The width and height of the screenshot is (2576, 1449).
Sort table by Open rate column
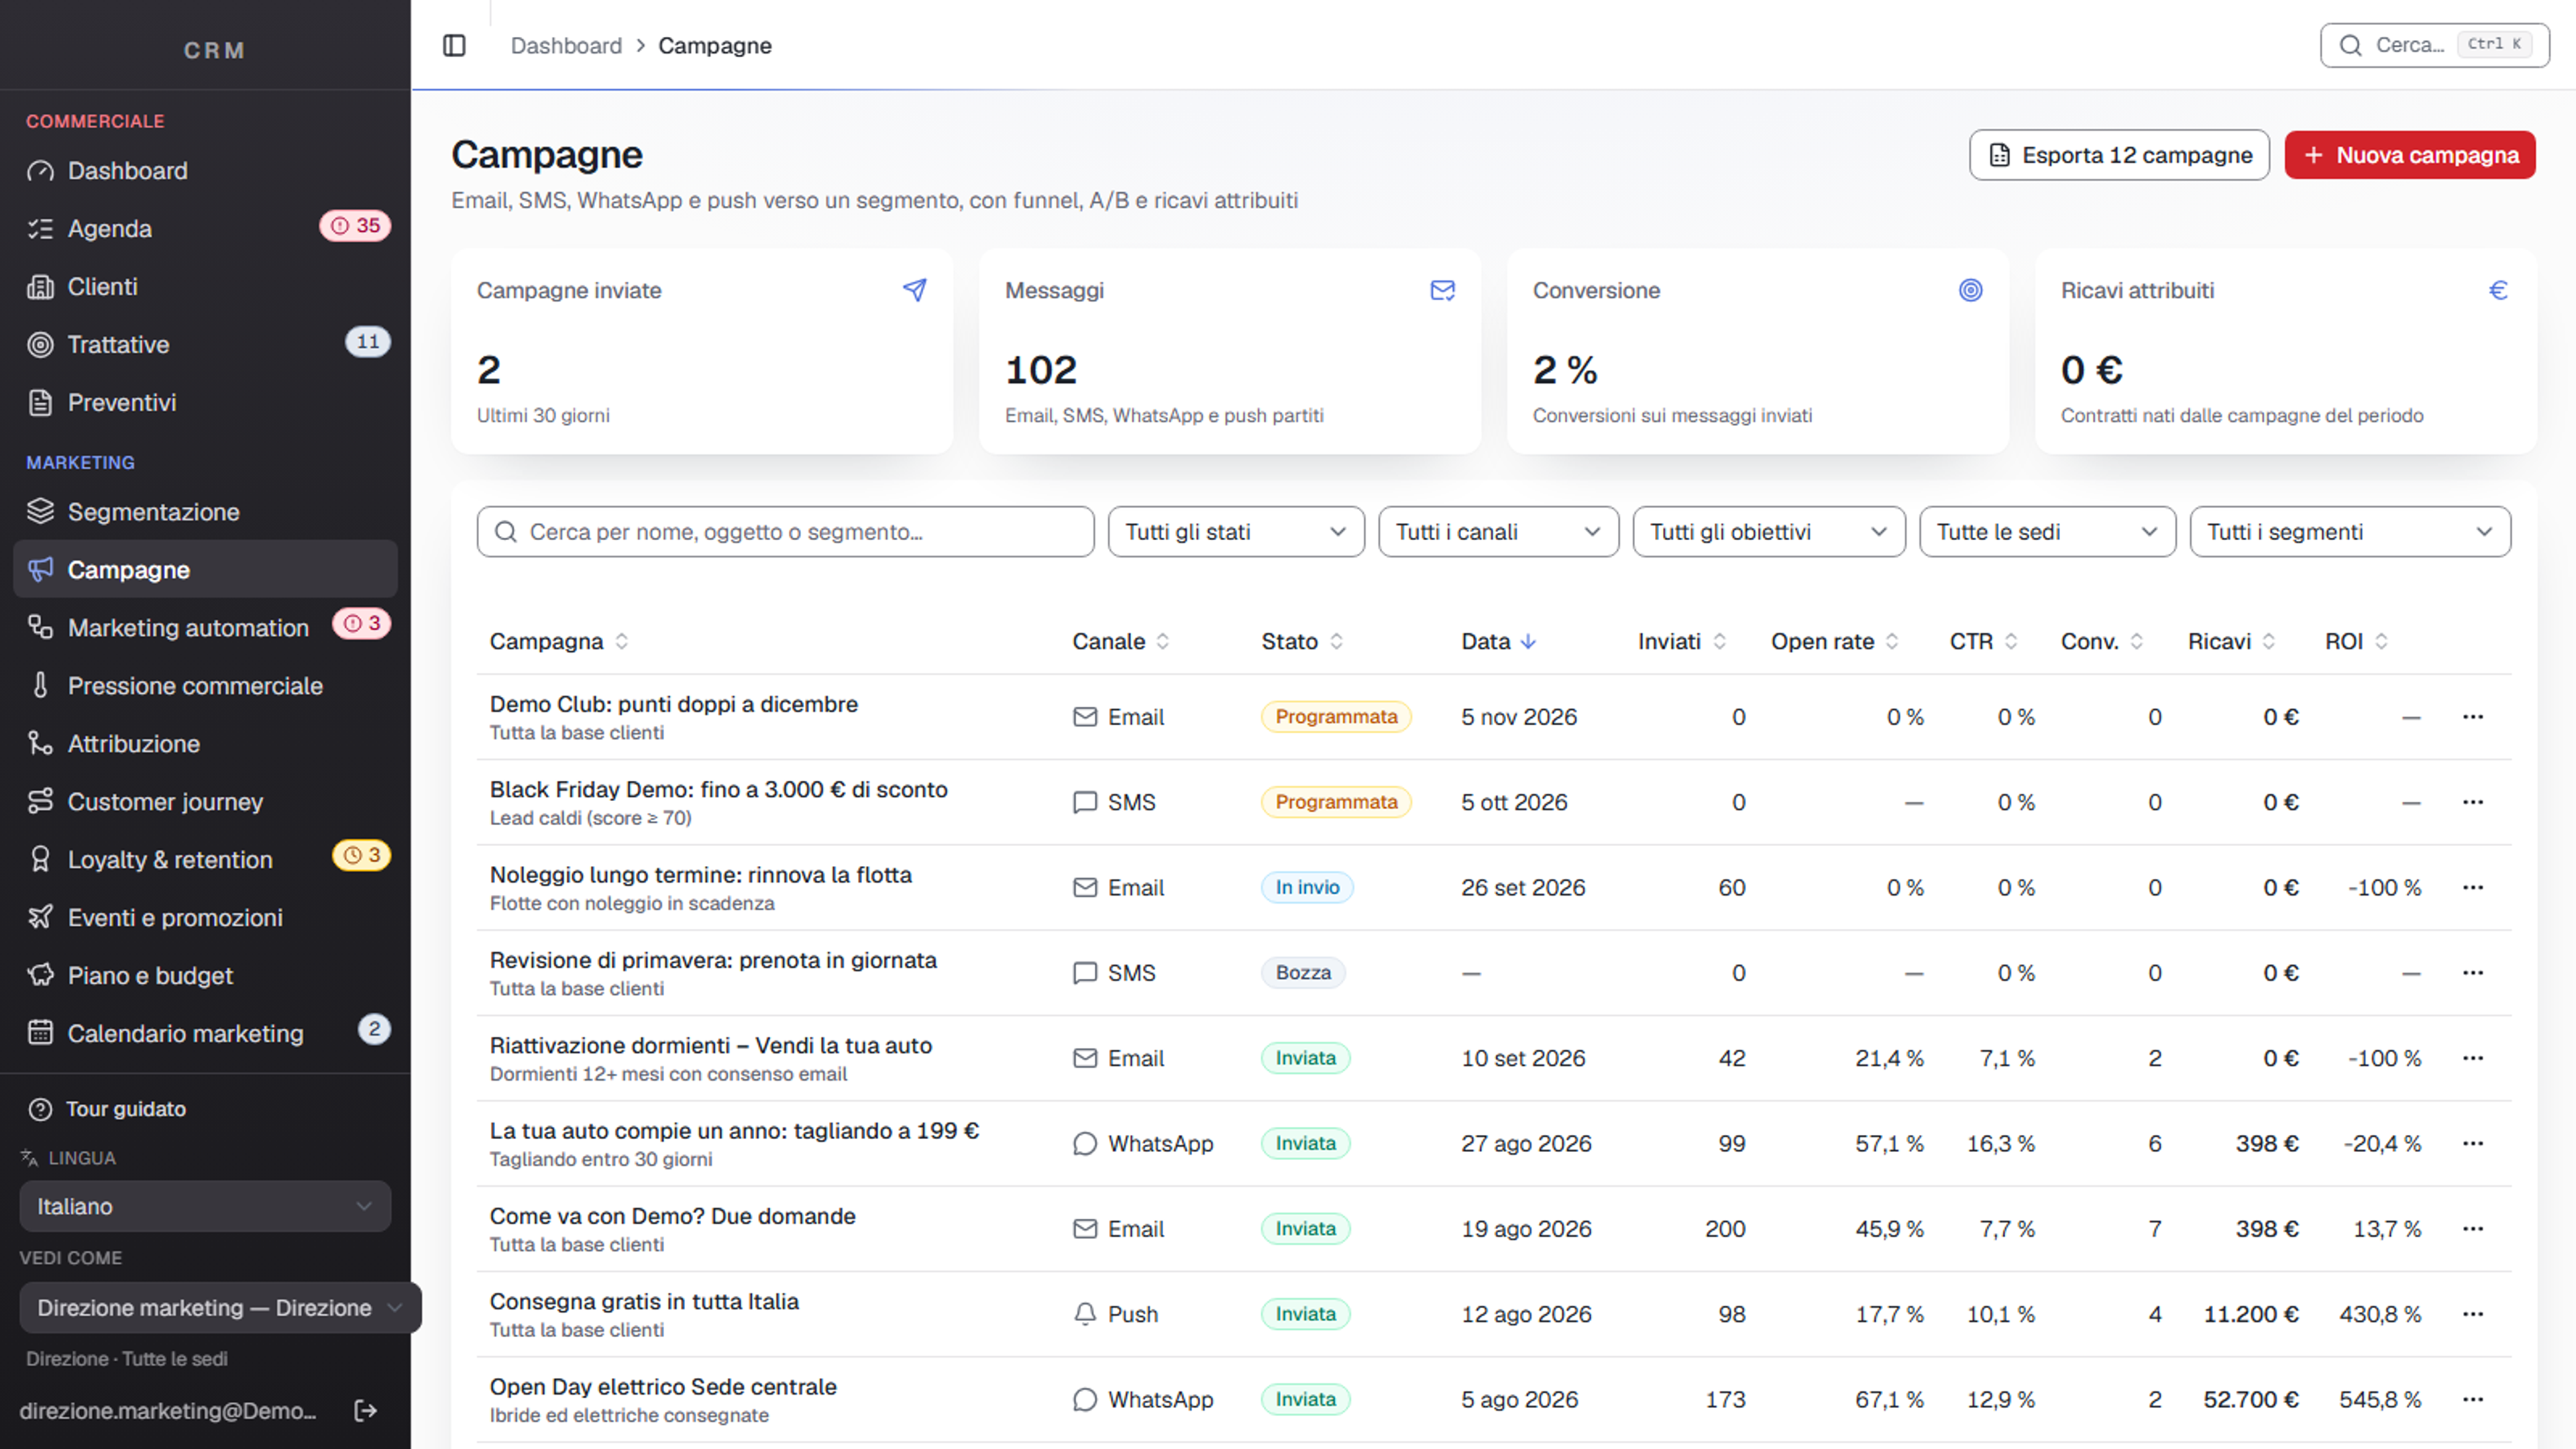[1835, 642]
